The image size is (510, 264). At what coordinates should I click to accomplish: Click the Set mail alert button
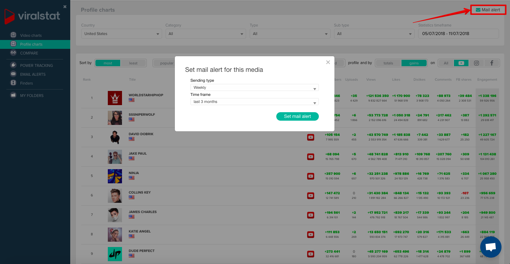(298, 116)
